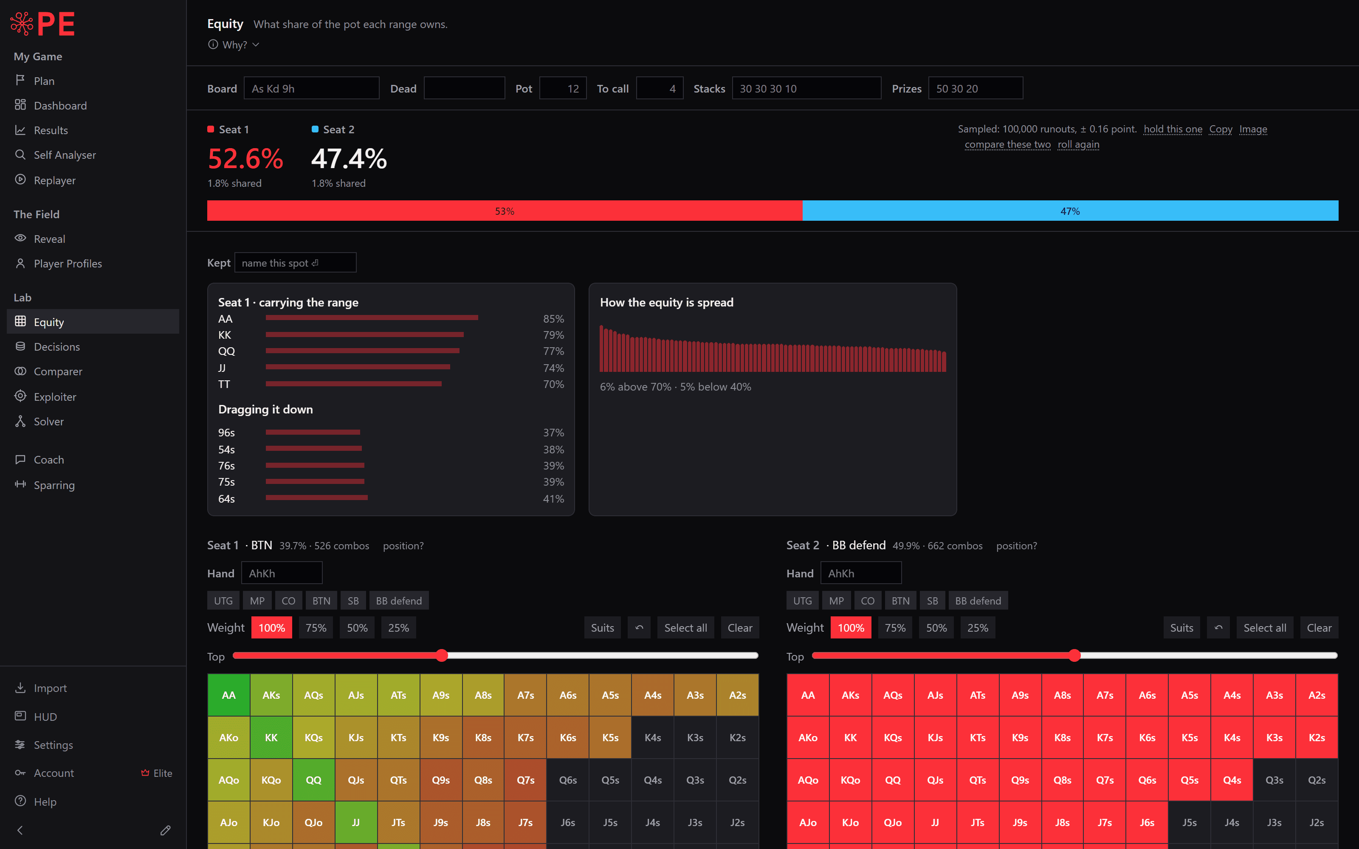Open Import via its download icon
This screenshot has width=1359, height=849.
click(20, 687)
